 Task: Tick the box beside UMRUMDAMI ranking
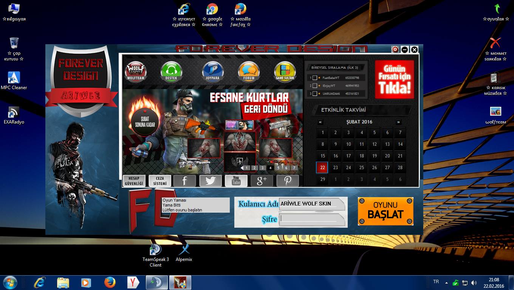coord(315,94)
